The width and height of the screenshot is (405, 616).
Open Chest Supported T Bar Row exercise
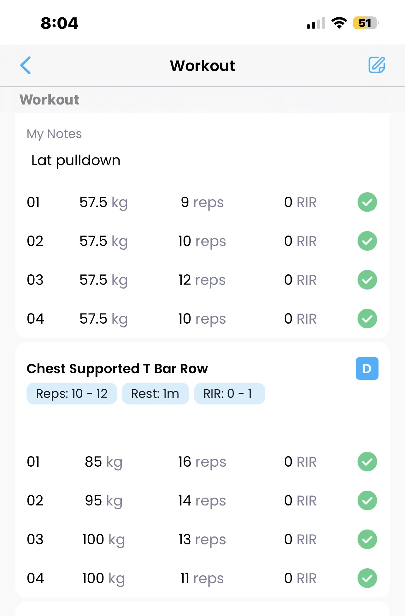pyautogui.click(x=117, y=368)
